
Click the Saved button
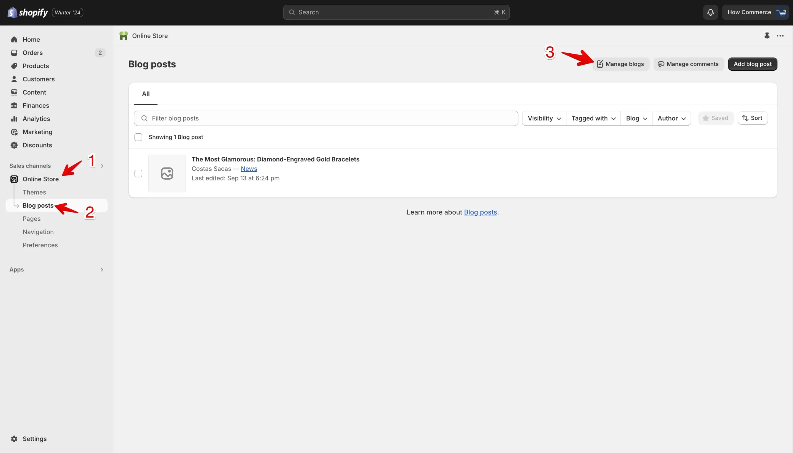click(x=716, y=118)
